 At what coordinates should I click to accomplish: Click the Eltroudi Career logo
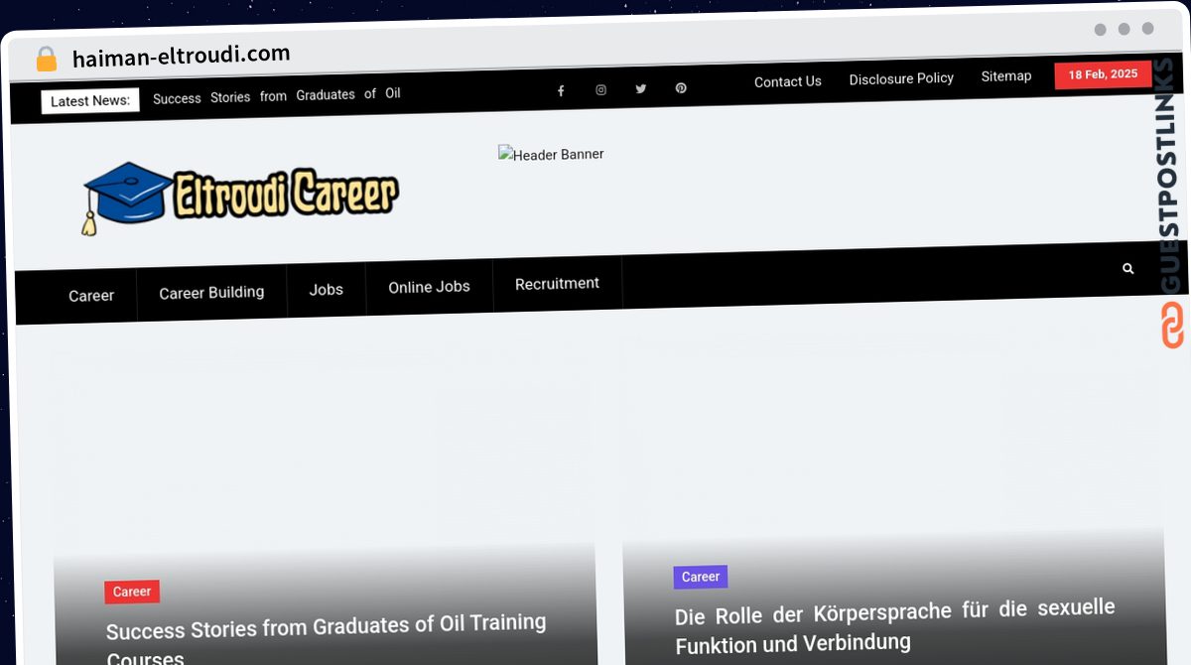tap(240, 197)
